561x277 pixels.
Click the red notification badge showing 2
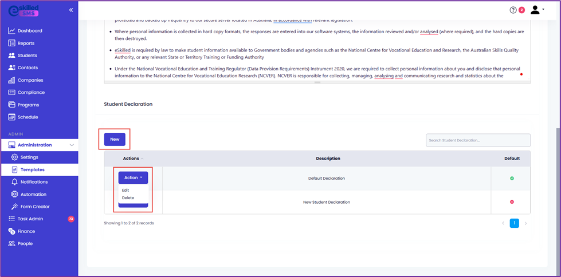pyautogui.click(x=521, y=10)
